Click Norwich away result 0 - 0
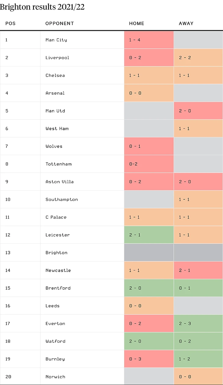 point(185,377)
